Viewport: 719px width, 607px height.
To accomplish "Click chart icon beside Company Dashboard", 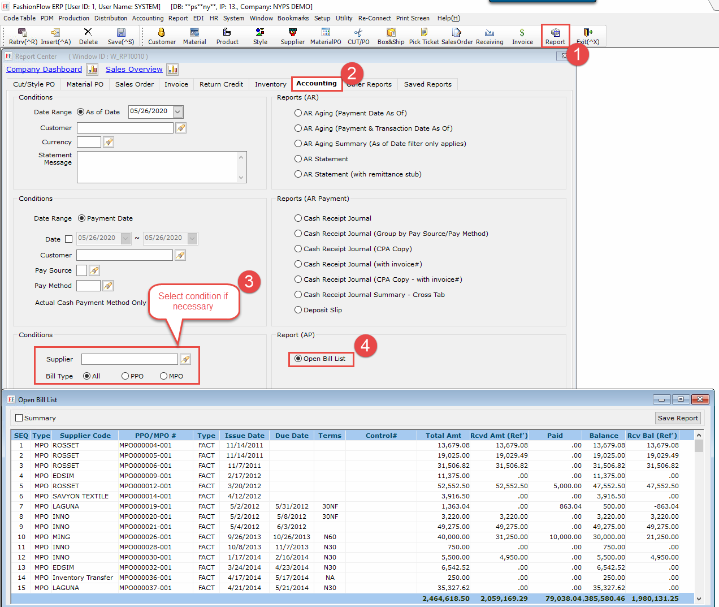I will [92, 70].
